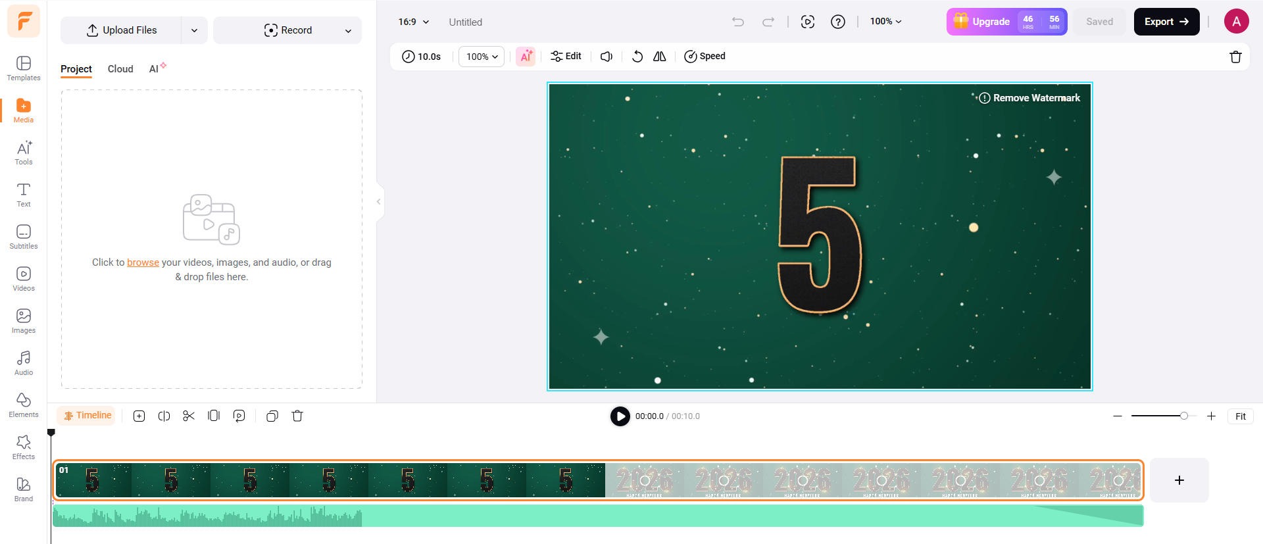Viewport: 1263px width, 544px height.
Task: Open the 16:9 aspect ratio dropdown
Action: tap(414, 22)
